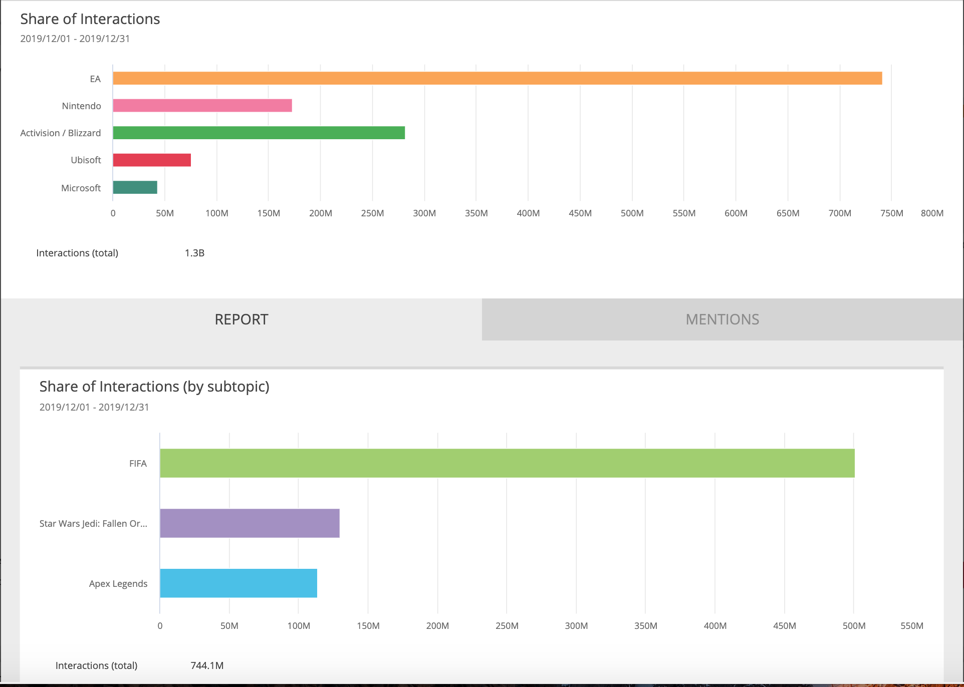
Task: Click the red Ubisoft bar
Action: coord(152,160)
